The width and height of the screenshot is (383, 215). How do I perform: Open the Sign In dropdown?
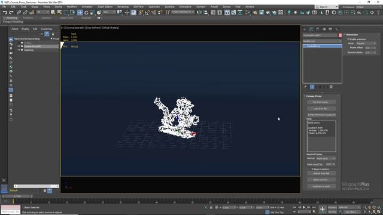coord(327,7)
